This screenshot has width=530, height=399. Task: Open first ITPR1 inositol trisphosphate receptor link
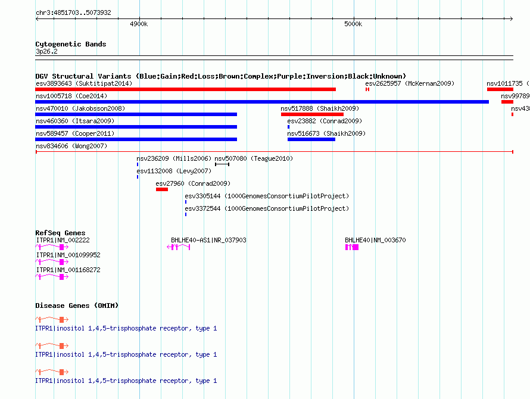point(126,329)
